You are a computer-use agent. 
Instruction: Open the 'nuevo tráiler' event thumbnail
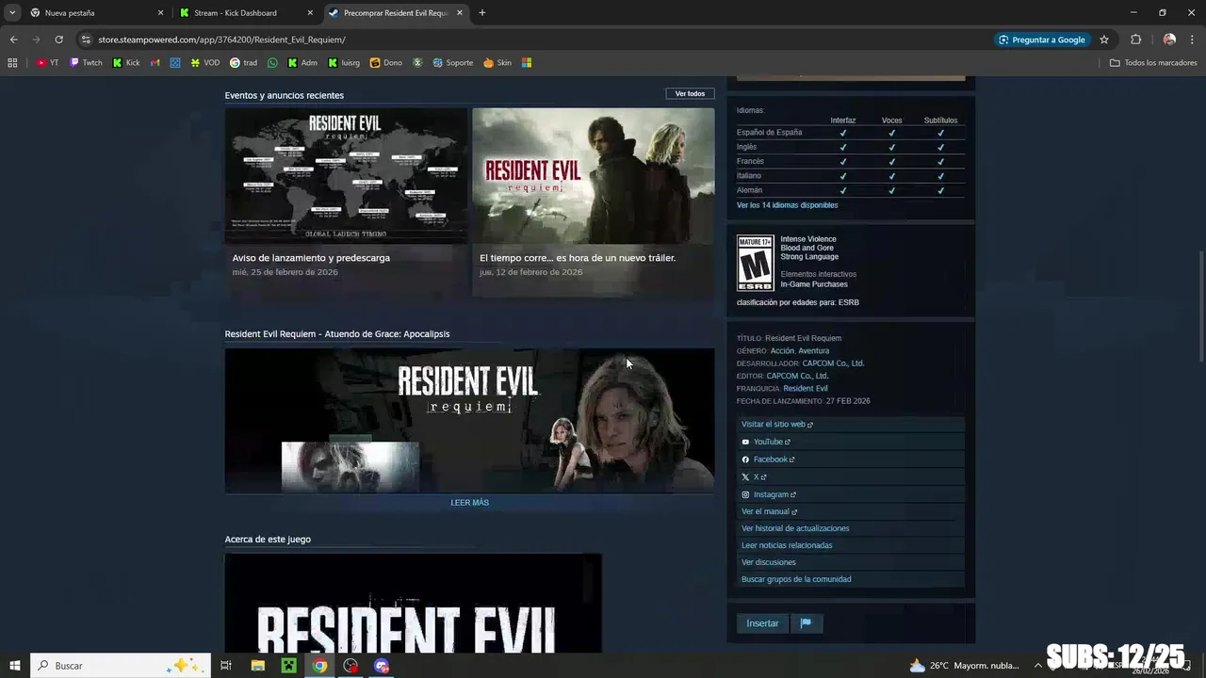pos(593,176)
